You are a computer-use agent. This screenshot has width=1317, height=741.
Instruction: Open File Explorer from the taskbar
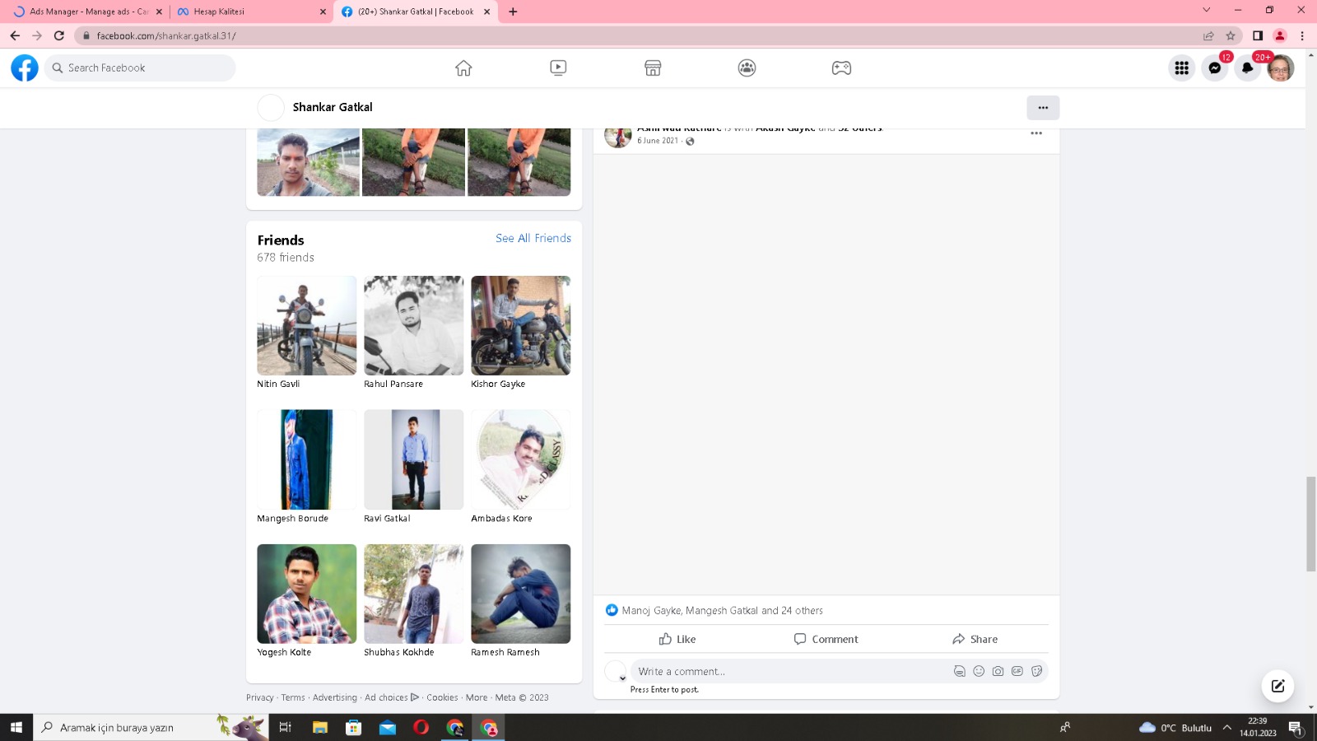320,727
